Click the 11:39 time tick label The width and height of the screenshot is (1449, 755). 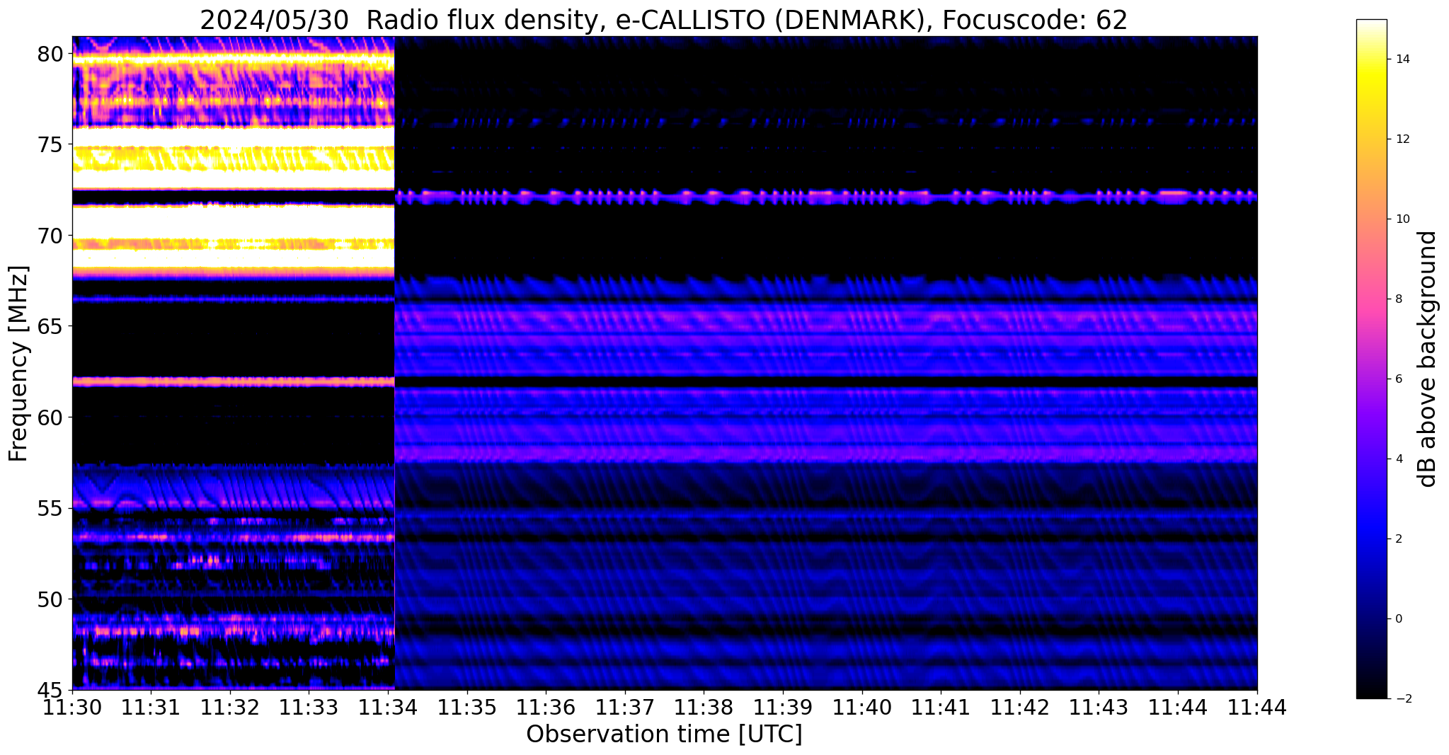(783, 708)
